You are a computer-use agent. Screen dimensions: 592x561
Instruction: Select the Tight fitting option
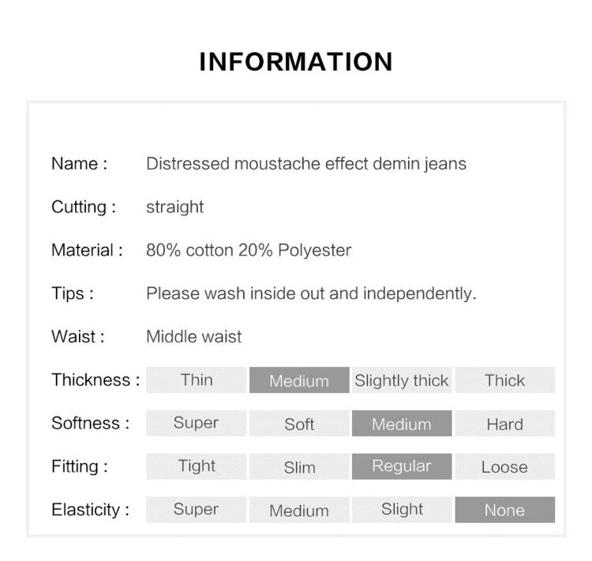pyautogui.click(x=197, y=466)
